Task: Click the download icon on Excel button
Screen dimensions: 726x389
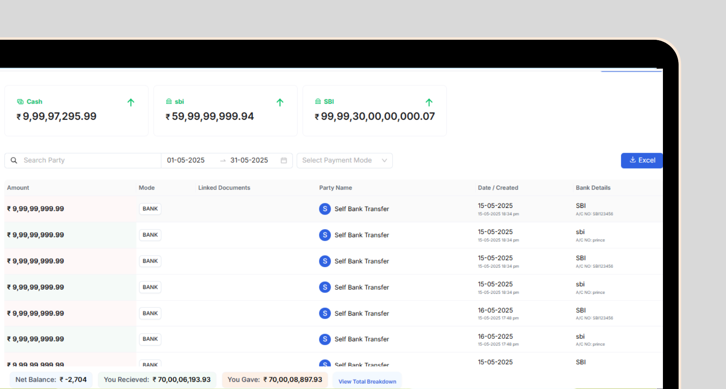Action: pyautogui.click(x=632, y=160)
